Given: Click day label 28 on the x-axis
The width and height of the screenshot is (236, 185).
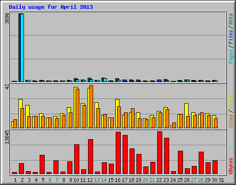Looking at the screenshot, I should click(201, 180).
